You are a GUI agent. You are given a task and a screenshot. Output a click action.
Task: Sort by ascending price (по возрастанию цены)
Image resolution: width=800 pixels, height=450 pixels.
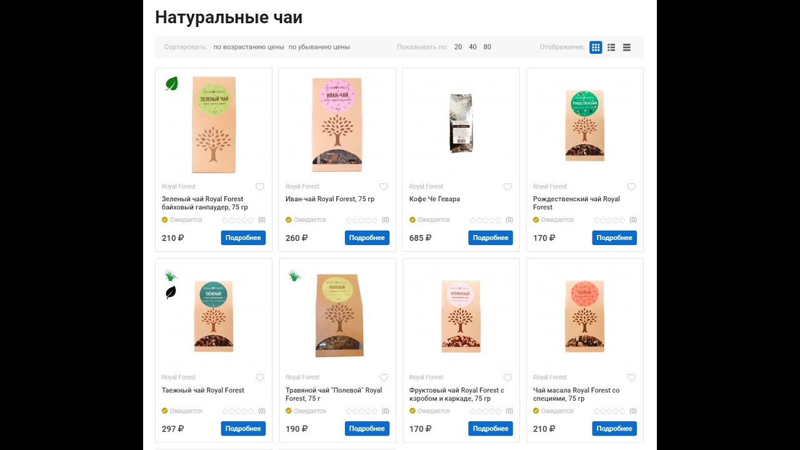click(x=249, y=47)
